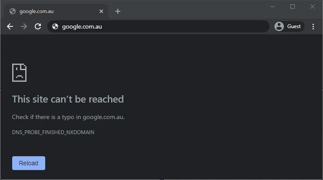Click the globe favicon on the tab
The height and width of the screenshot is (180, 323).
[x=13, y=11]
